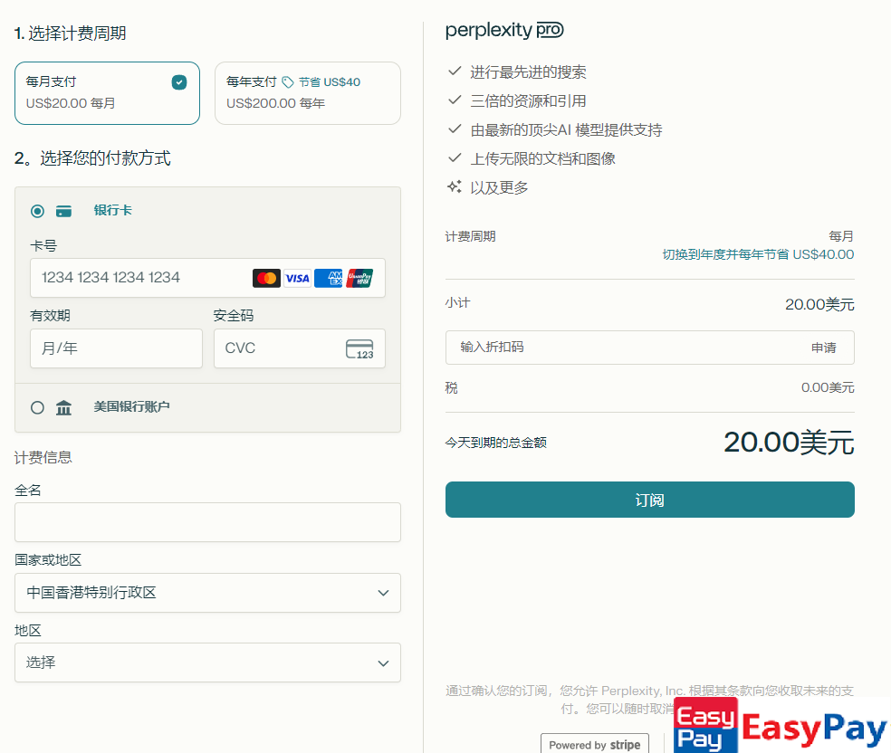The width and height of the screenshot is (891, 753).
Task: Click 切换到年度并每年节省 US$40.00 link
Action: [x=758, y=254]
